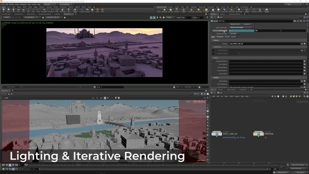Click the Render to Disk button
Viewport: 309px width, 174px height.
[x=235, y=24]
